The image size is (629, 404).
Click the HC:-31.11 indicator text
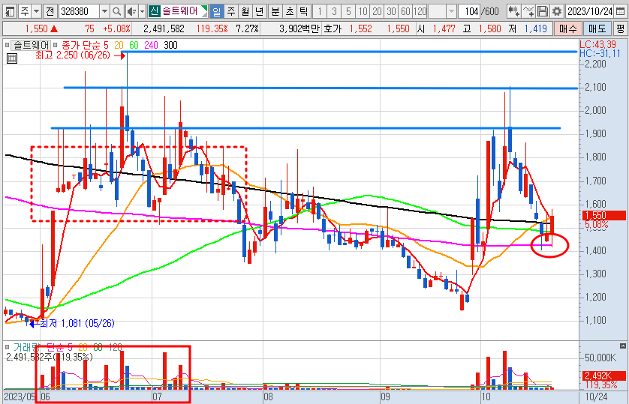pyautogui.click(x=600, y=53)
